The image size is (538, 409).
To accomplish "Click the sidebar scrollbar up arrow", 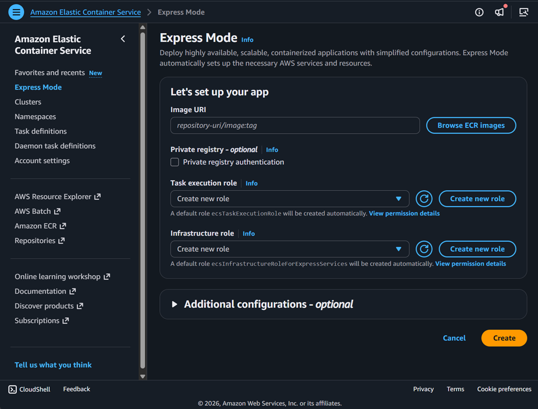I will point(143,27).
